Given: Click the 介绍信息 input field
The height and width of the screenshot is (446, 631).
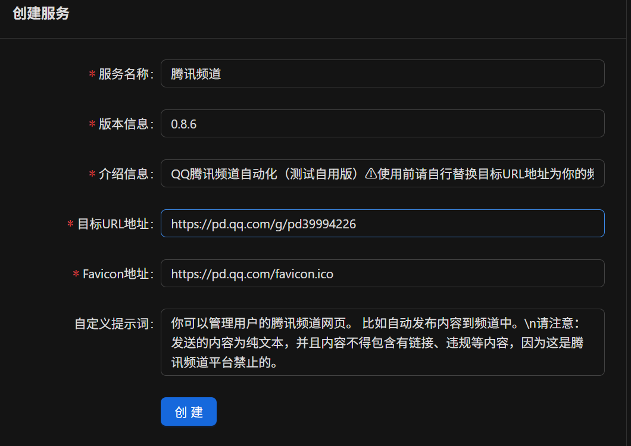Looking at the screenshot, I should (382, 173).
